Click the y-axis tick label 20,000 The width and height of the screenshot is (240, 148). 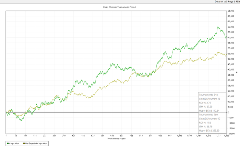click(x=231, y=91)
